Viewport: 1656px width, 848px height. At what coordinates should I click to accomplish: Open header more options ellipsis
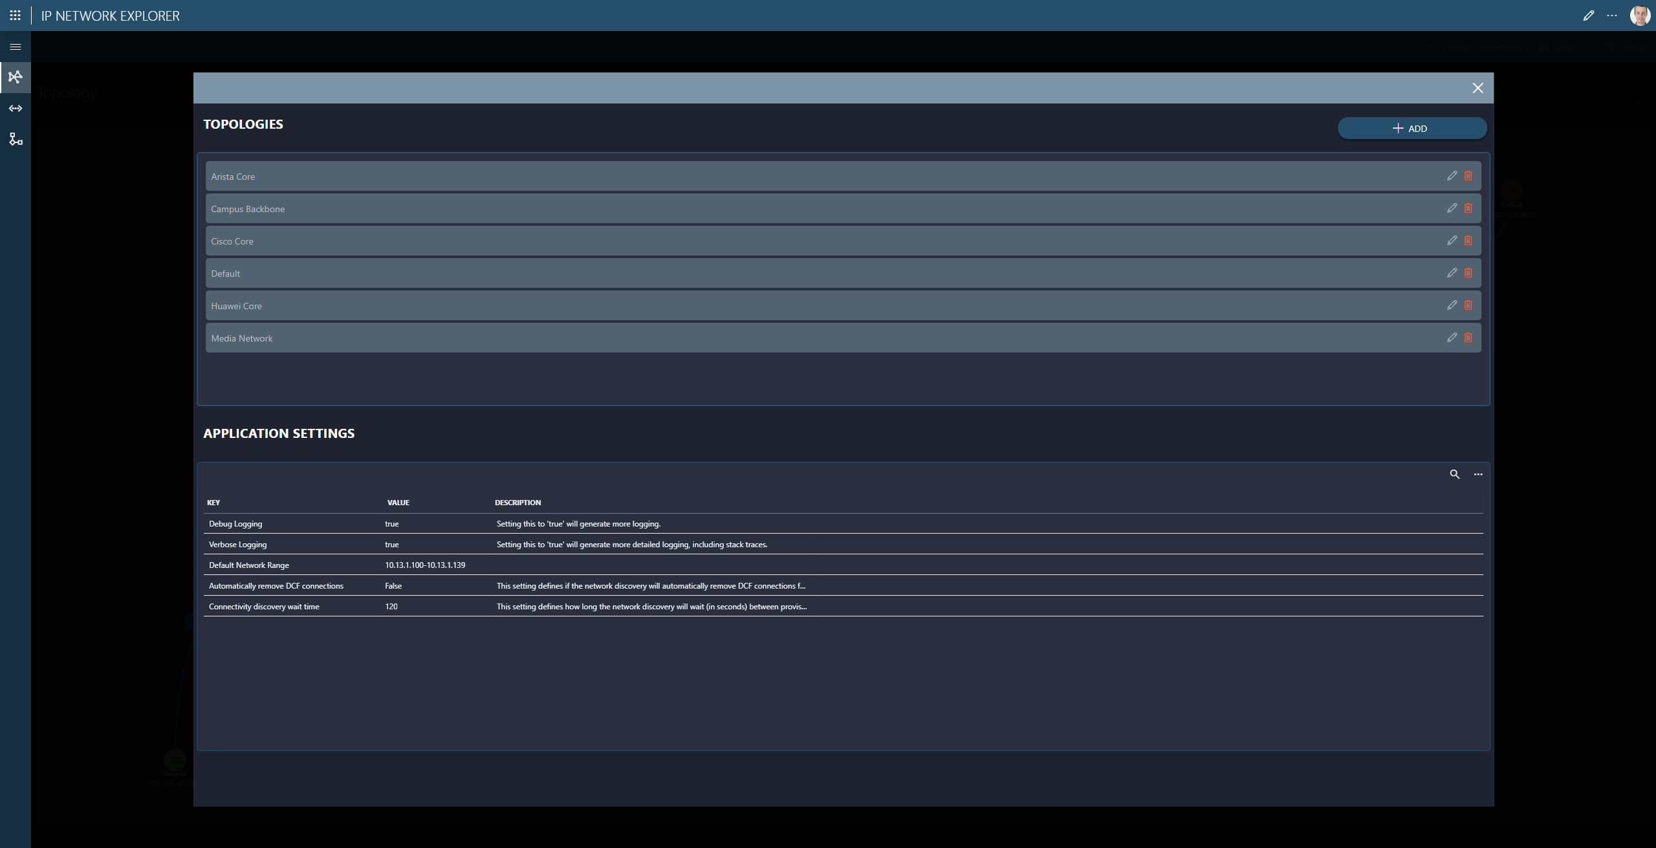pyautogui.click(x=1611, y=16)
